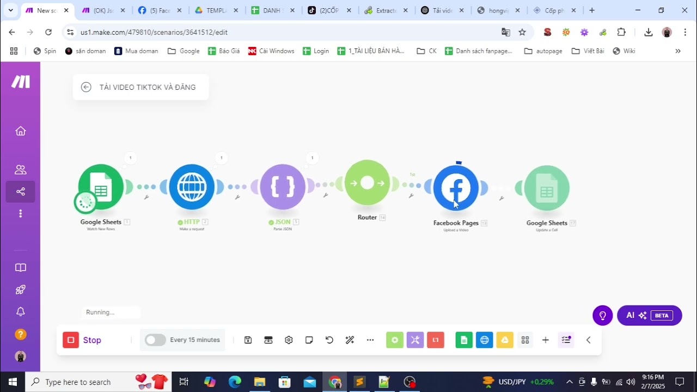Click wrench between JSON and Router

(326, 195)
